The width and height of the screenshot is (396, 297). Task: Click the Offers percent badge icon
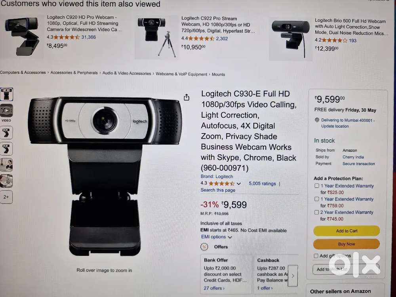[x=204, y=247]
